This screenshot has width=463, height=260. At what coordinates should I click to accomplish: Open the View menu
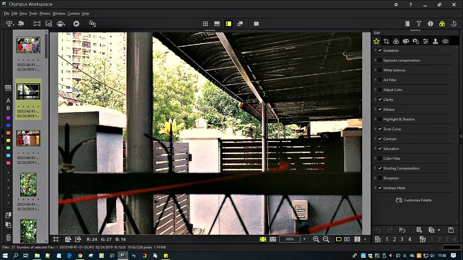tap(23, 14)
